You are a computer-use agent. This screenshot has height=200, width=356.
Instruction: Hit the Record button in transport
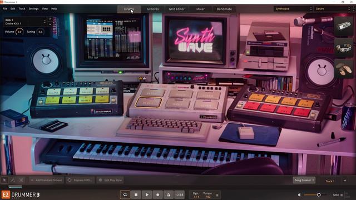click(x=158, y=194)
